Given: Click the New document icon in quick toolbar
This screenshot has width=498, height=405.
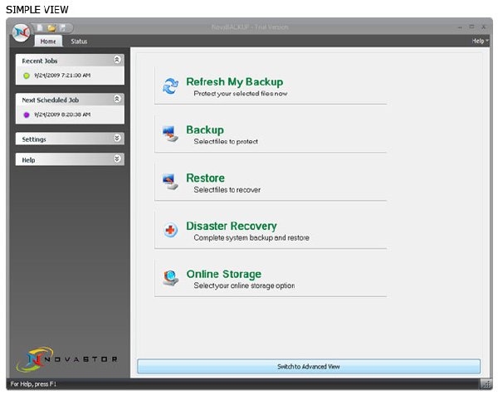Looking at the screenshot, I should point(40,28).
